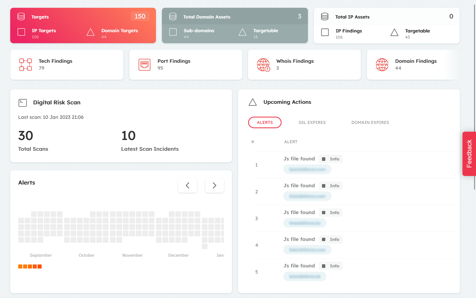Click the Tech Findings network icon
Image resolution: width=476 pixels, height=298 pixels.
coord(25,64)
